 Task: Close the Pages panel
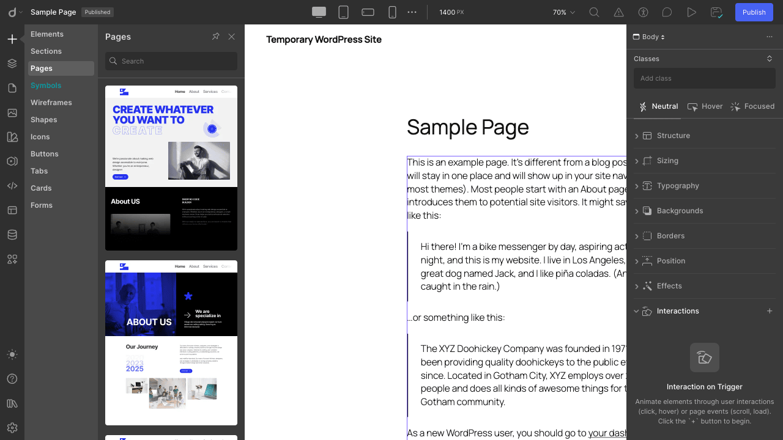coord(231,37)
